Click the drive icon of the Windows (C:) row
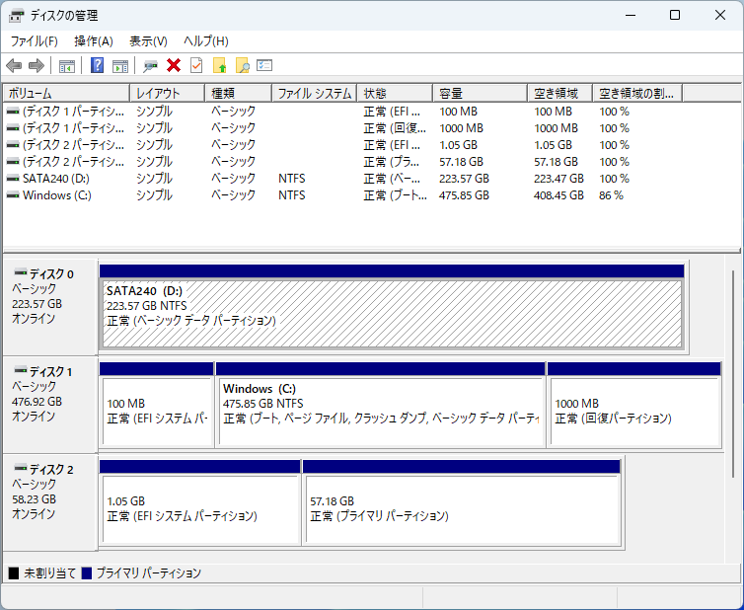Viewport: 744px width, 610px height. (x=13, y=195)
